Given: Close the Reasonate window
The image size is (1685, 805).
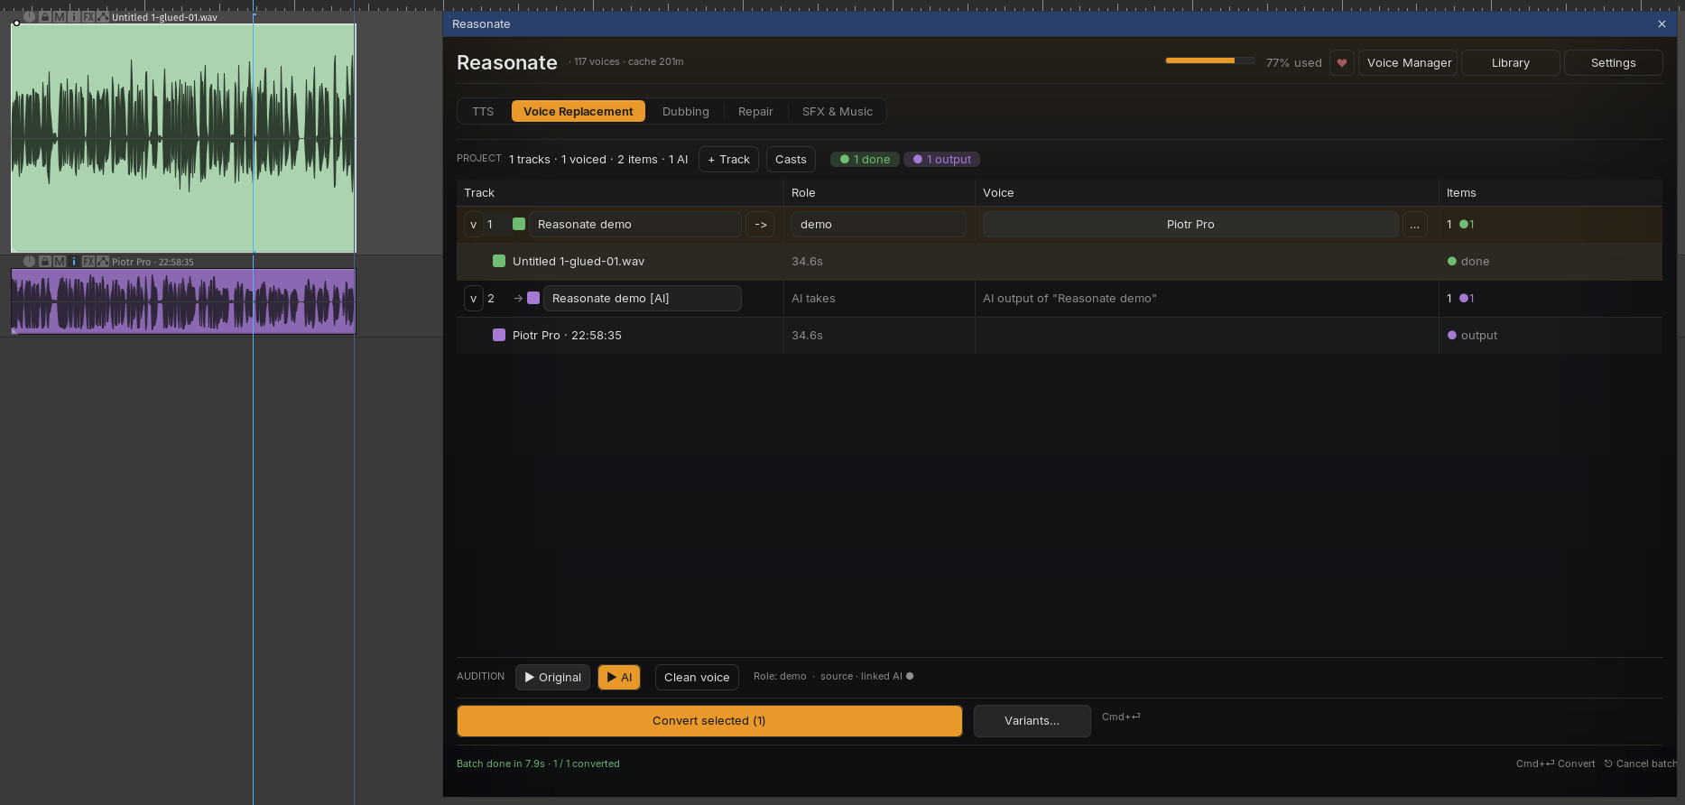Looking at the screenshot, I should [1662, 24].
